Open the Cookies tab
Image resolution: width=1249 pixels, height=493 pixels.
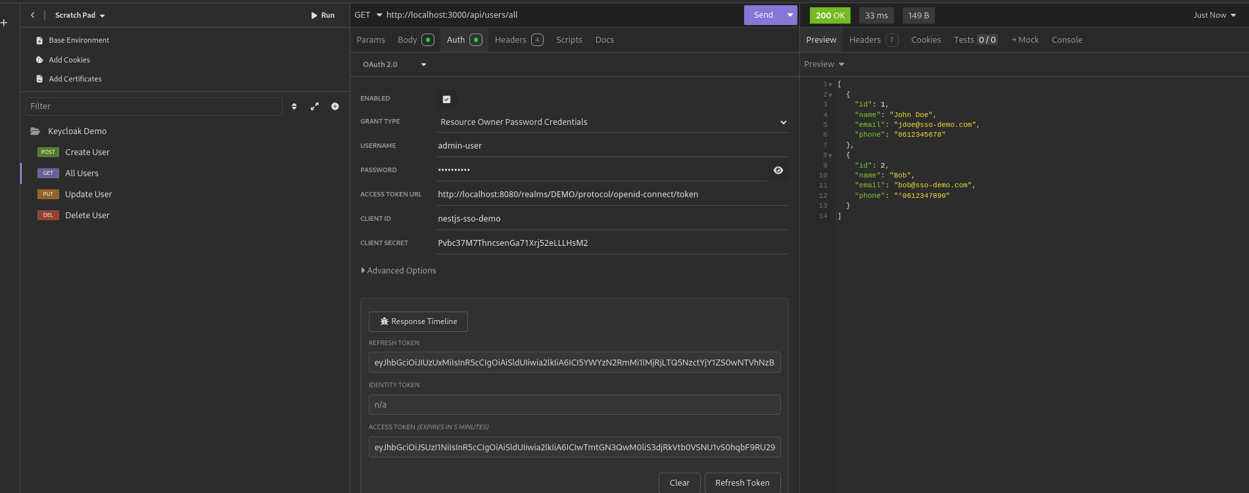pyautogui.click(x=926, y=40)
